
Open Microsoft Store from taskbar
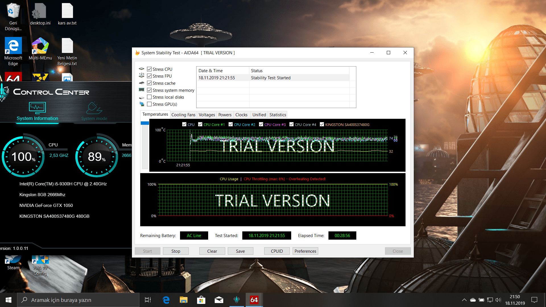click(x=201, y=300)
